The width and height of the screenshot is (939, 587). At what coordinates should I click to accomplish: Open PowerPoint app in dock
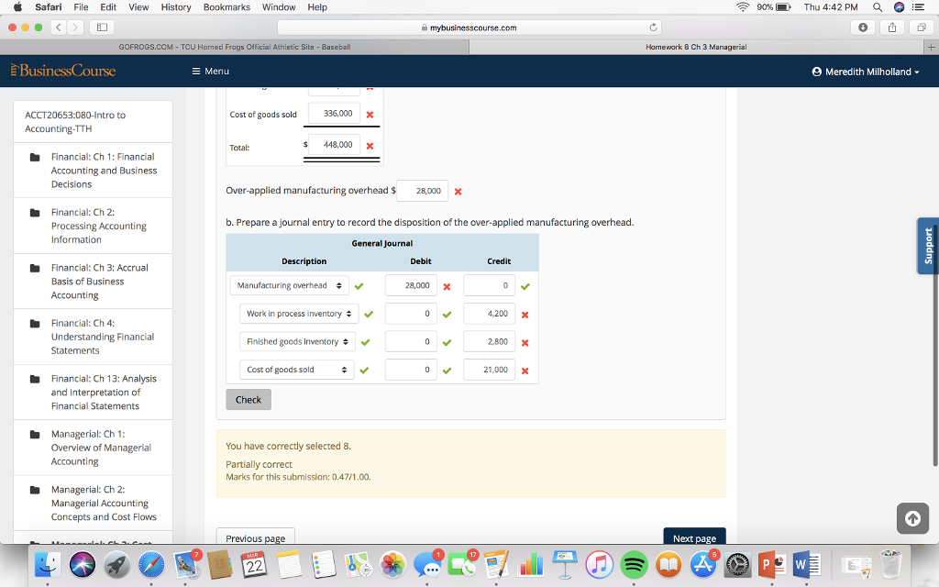(x=772, y=565)
